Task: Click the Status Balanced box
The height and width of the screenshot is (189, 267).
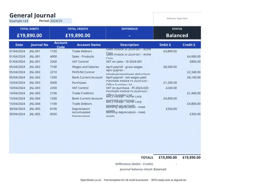Action: click(x=177, y=33)
